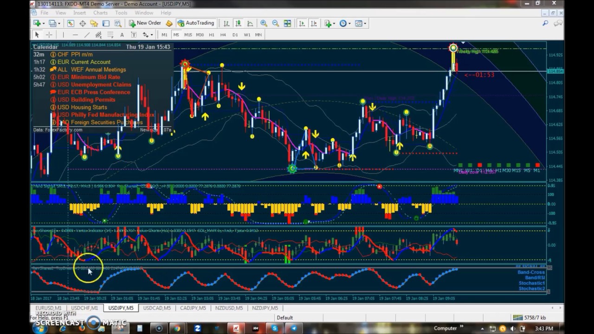Toggle chart Auto Scroll
The width and height of the screenshot is (594, 334).
[x=302, y=23]
